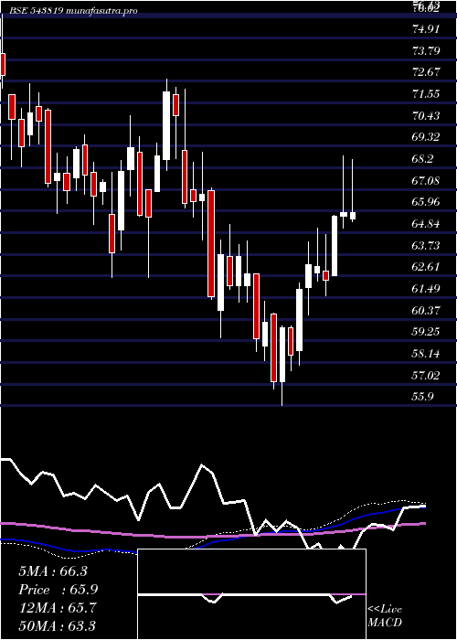
Task: Select the 60.37 price axis label
Action: click(x=426, y=311)
